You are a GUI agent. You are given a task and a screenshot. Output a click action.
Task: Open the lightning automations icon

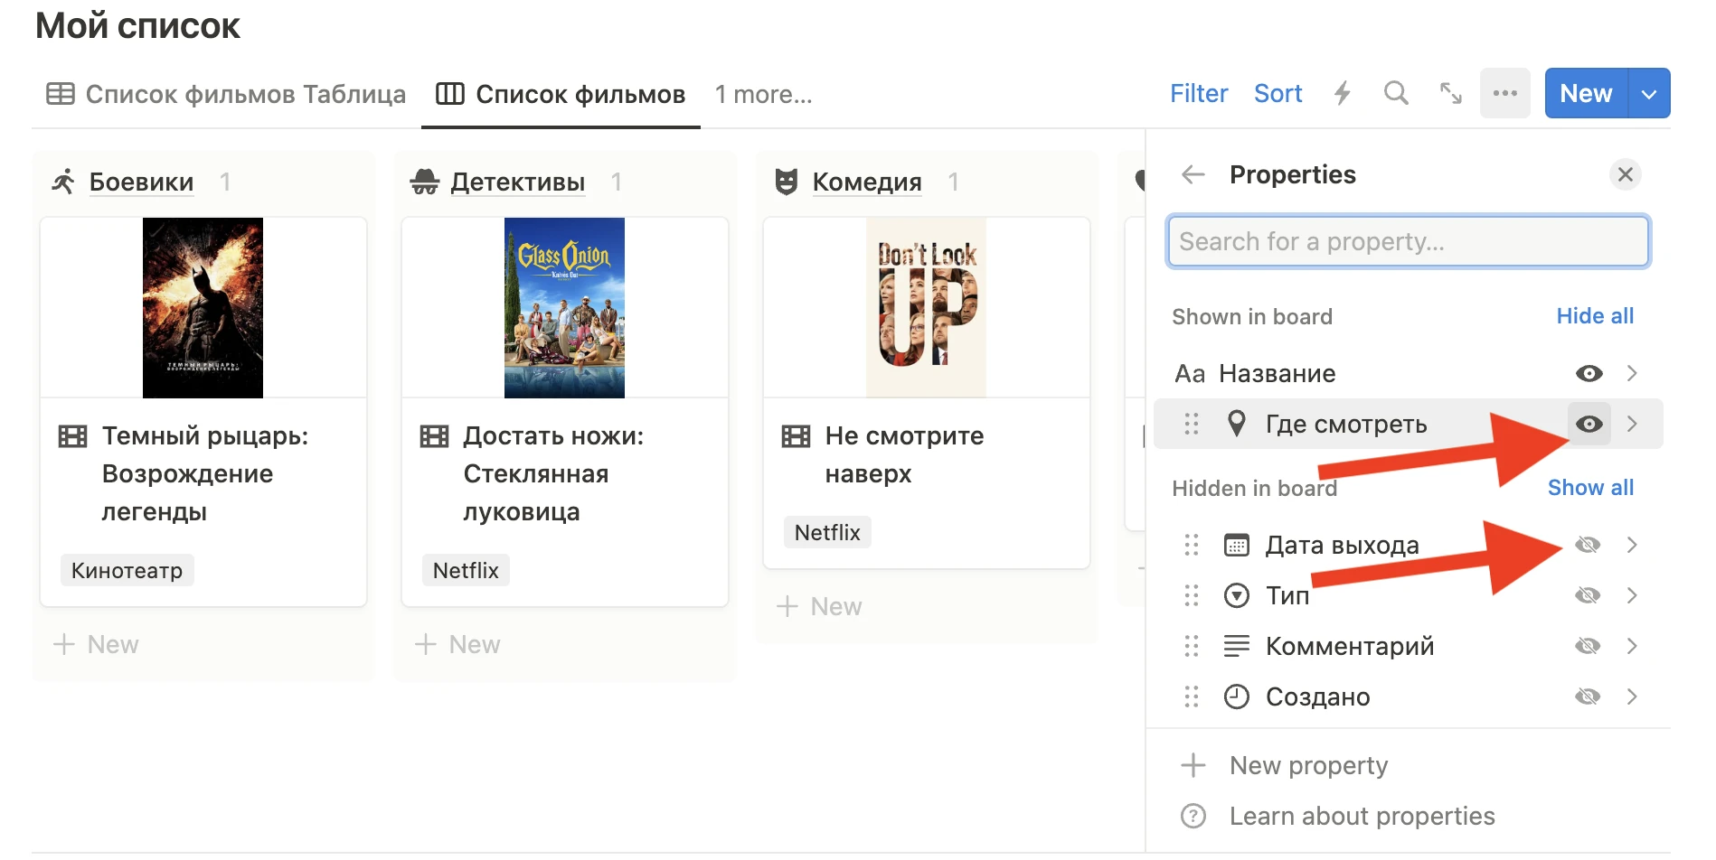[1343, 93]
